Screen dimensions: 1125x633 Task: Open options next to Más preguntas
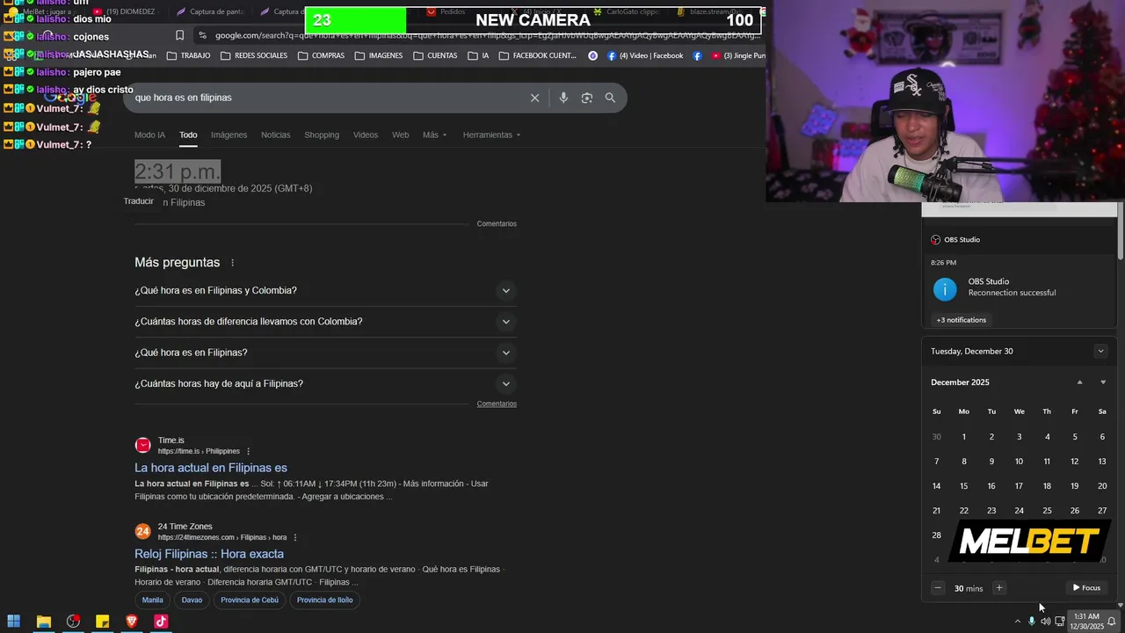click(233, 263)
